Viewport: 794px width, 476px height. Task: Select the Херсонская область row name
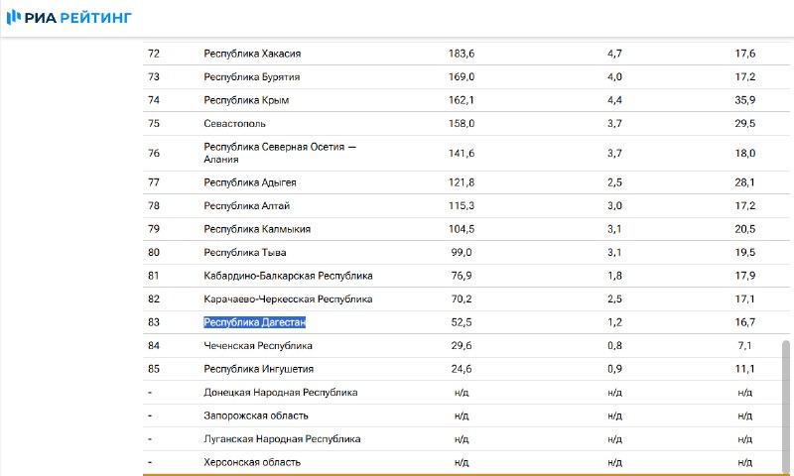(x=252, y=462)
